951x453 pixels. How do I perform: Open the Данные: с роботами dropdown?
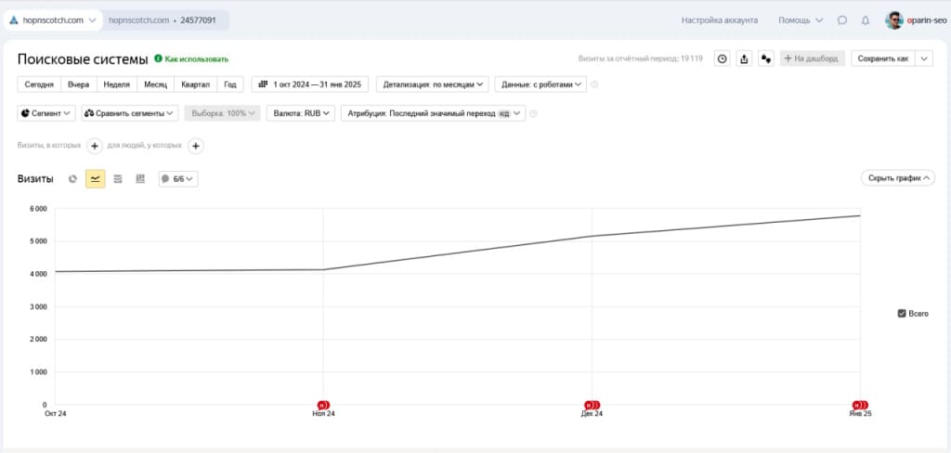pos(541,84)
